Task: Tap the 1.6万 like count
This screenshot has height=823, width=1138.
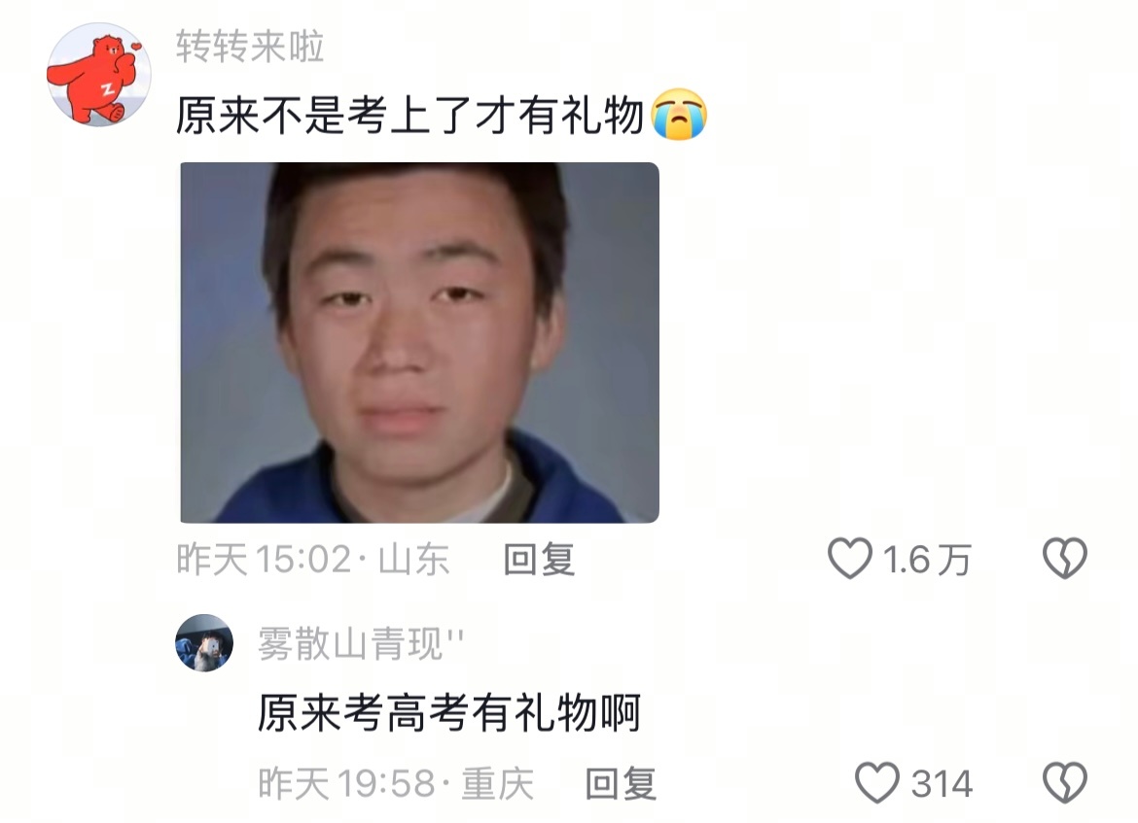Action: [927, 560]
